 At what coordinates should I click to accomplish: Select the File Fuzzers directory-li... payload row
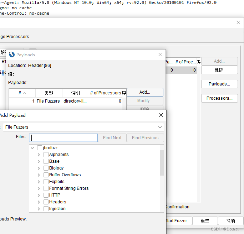click(x=66, y=101)
